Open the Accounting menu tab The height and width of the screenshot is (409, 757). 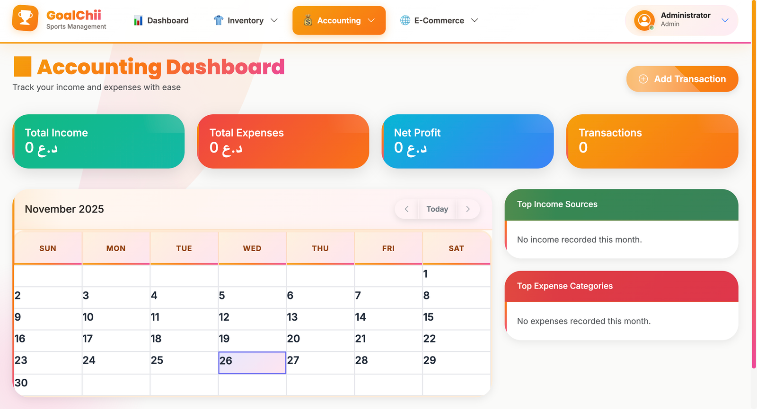click(x=339, y=20)
